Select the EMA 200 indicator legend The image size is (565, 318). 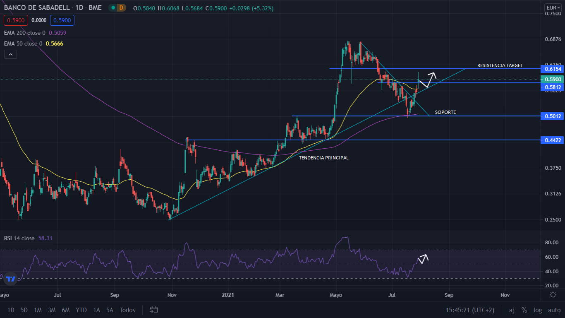[25, 33]
